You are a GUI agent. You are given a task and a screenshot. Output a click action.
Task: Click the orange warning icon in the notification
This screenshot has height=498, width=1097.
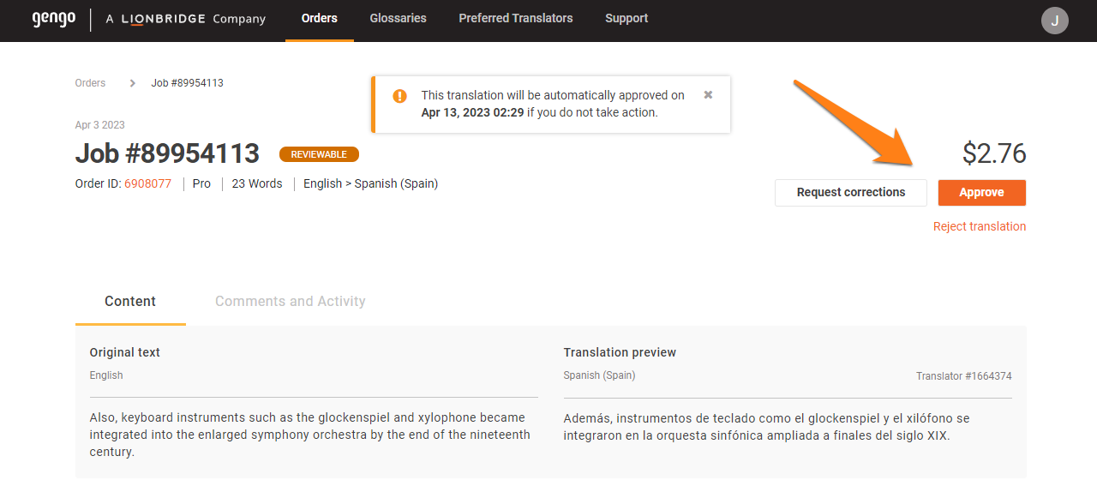pos(399,95)
